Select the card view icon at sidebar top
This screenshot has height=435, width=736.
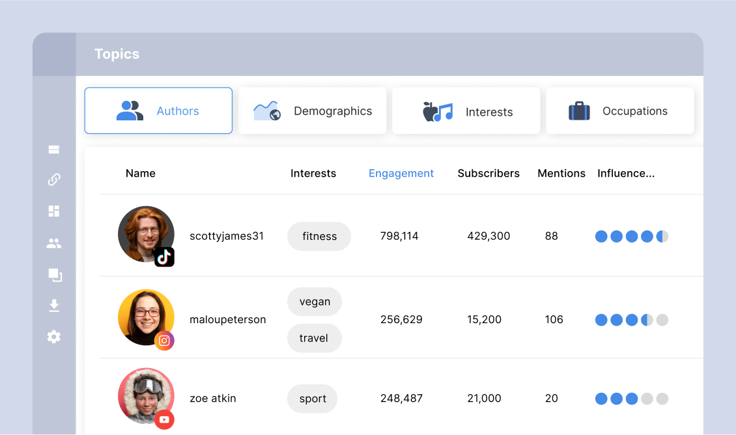(54, 149)
